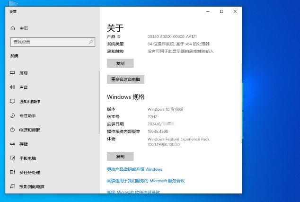Choose 平板电脑 tablet settings
This screenshot has width=300, height=202.
pyautogui.click(x=27, y=158)
